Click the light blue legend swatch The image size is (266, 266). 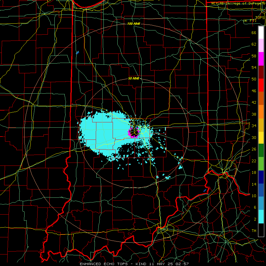click(x=261, y=203)
